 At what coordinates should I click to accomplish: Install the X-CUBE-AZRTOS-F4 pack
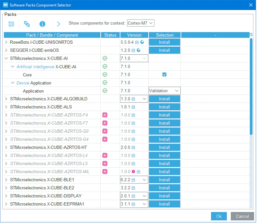[x=164, y=115]
